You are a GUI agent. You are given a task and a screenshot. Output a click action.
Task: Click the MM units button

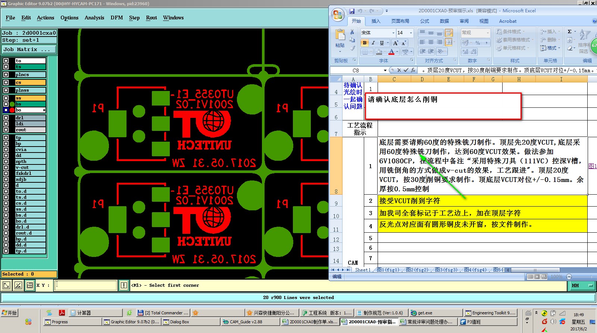pyautogui.click(x=582, y=286)
